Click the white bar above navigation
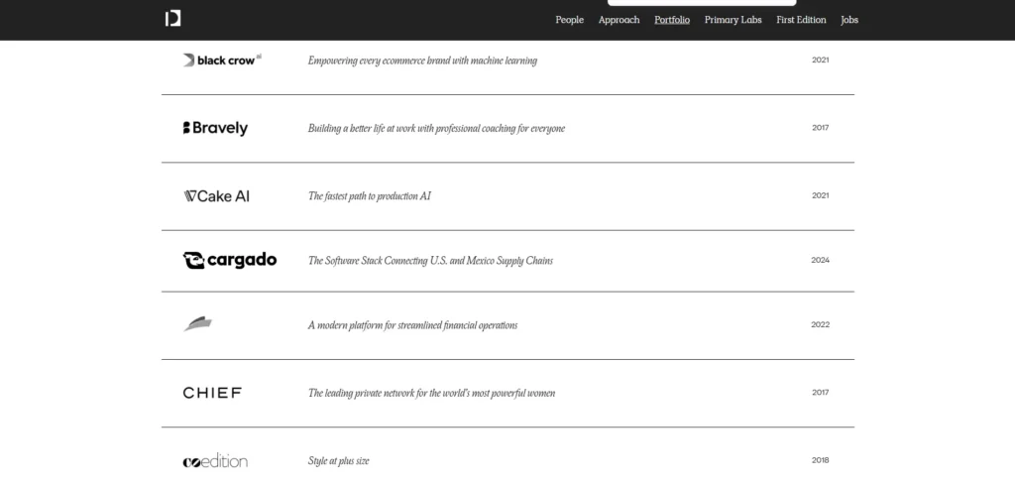The width and height of the screenshot is (1015, 483). 702,3
